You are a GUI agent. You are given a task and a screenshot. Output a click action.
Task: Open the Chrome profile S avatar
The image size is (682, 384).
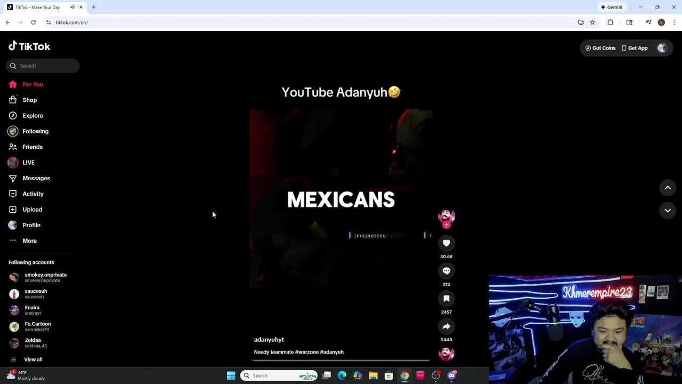click(x=661, y=22)
